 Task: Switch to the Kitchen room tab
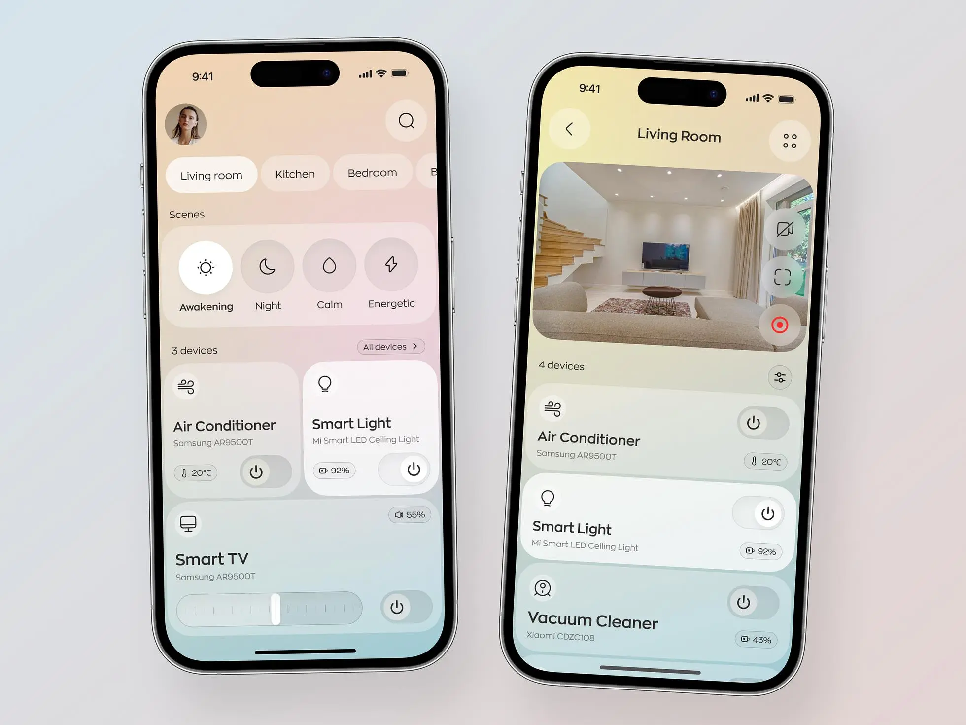tap(294, 174)
